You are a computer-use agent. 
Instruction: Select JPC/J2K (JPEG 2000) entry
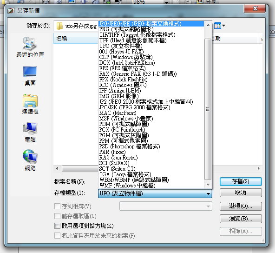click(x=151, y=107)
